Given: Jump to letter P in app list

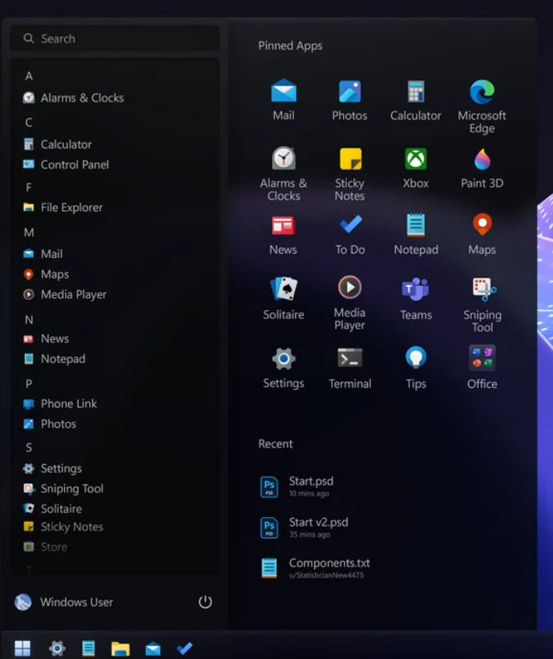Looking at the screenshot, I should pos(29,384).
